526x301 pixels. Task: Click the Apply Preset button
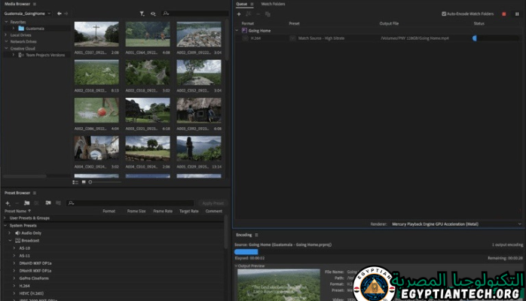pos(213,203)
